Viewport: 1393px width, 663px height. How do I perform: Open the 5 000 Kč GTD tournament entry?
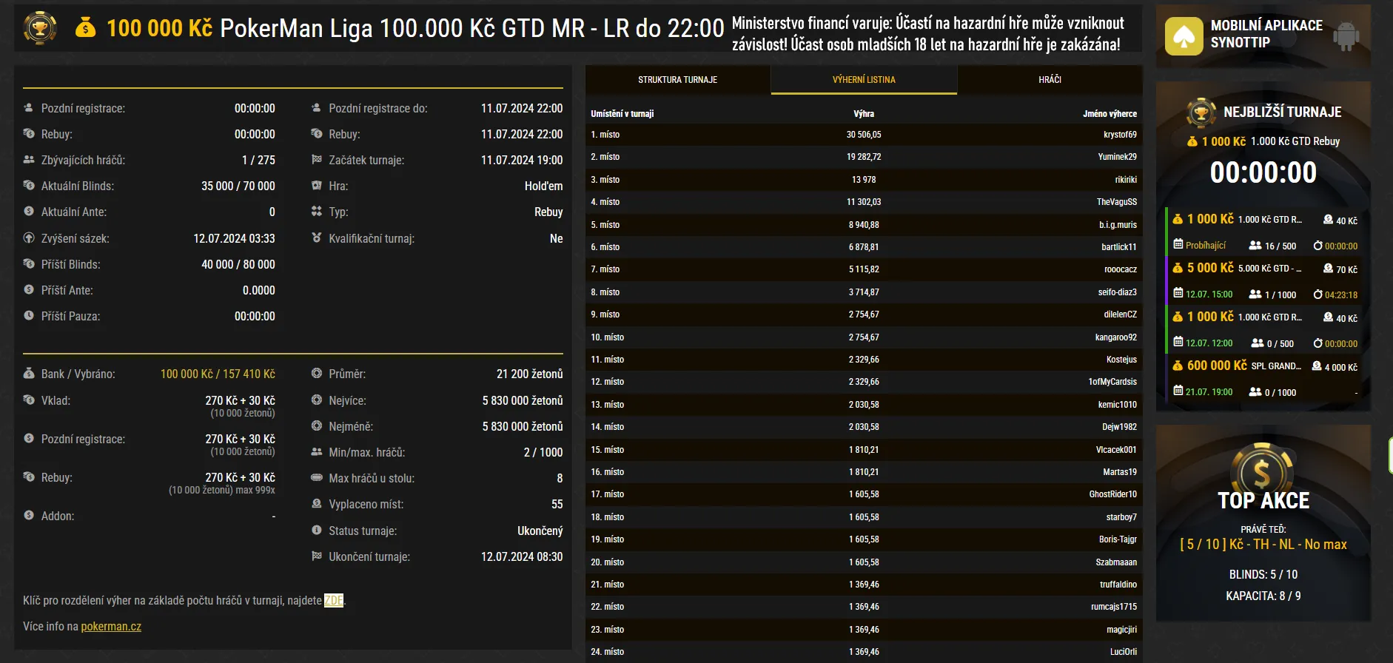(1265, 281)
